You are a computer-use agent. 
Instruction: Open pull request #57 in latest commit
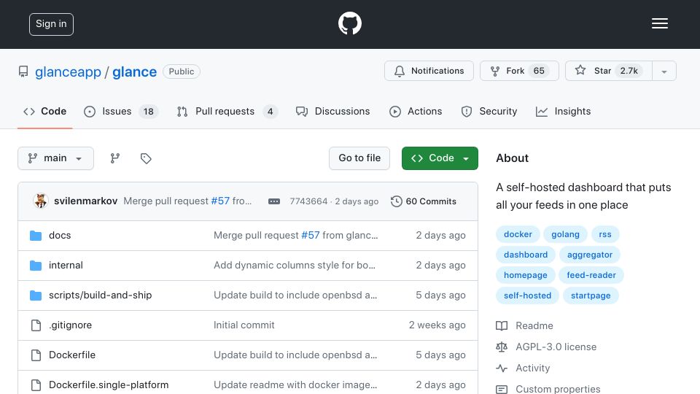(x=220, y=201)
